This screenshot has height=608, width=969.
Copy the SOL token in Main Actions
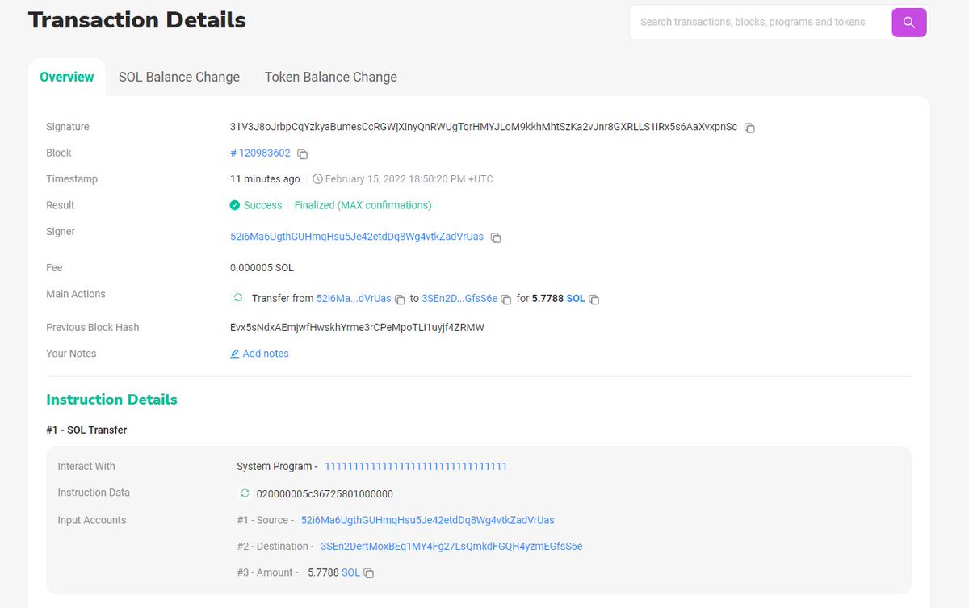pyautogui.click(x=594, y=300)
